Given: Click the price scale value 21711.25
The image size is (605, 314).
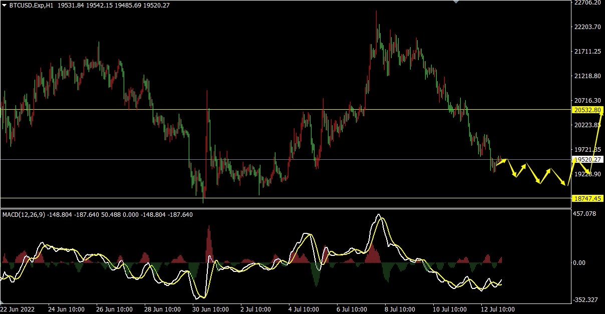Looking at the screenshot, I should 588,52.
